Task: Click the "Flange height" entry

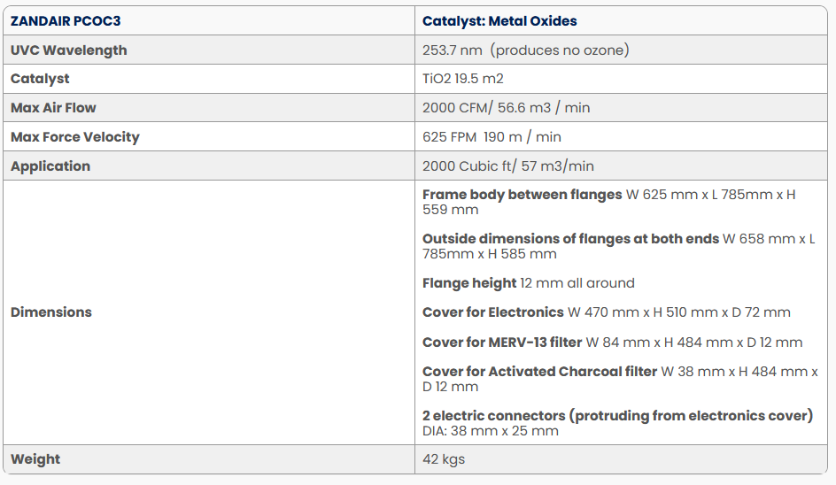Action: [x=469, y=283]
